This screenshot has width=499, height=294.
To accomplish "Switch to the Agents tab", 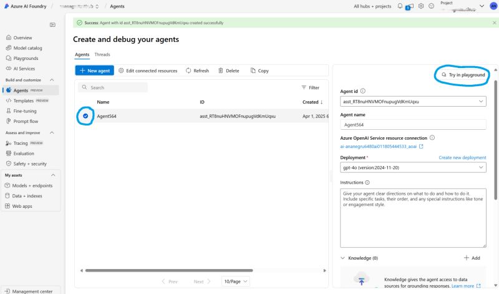I will (82, 55).
